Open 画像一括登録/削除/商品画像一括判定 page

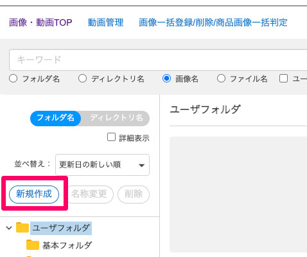pyautogui.click(x=213, y=23)
